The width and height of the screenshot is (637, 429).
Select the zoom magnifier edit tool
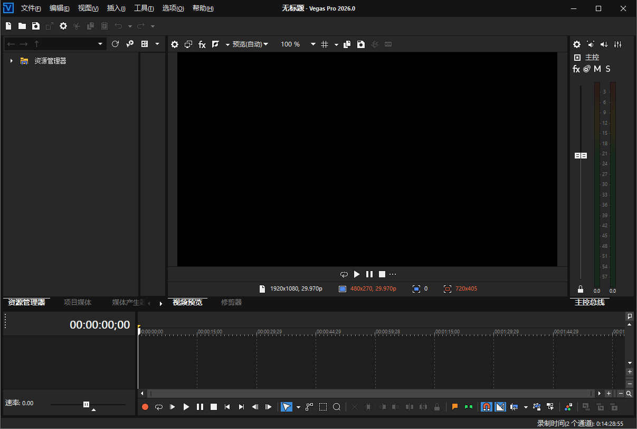coord(337,407)
